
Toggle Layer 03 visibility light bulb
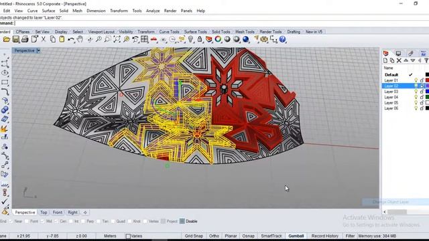[x=416, y=92]
